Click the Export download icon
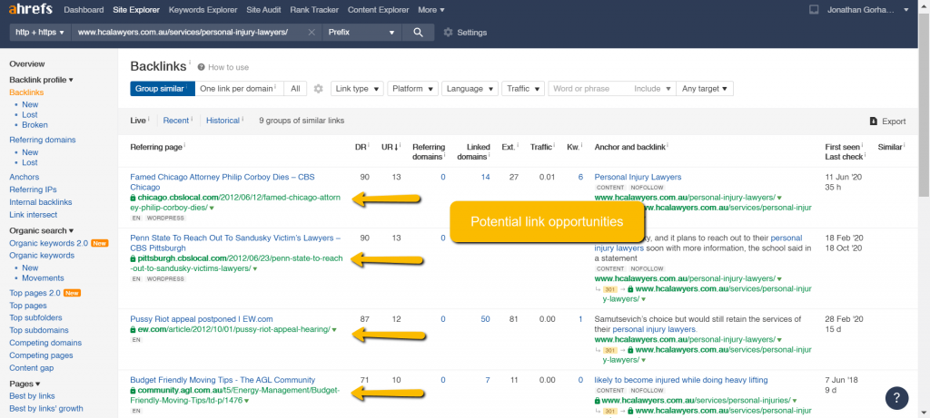This screenshot has width=930, height=418. coord(873,121)
